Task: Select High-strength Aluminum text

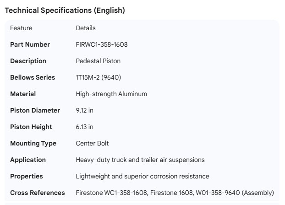Action: click(x=111, y=94)
